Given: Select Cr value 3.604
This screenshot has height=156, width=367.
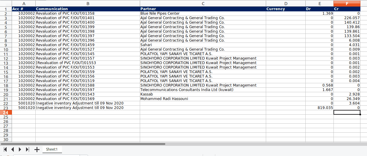Looking at the screenshot, I should pos(347,103).
